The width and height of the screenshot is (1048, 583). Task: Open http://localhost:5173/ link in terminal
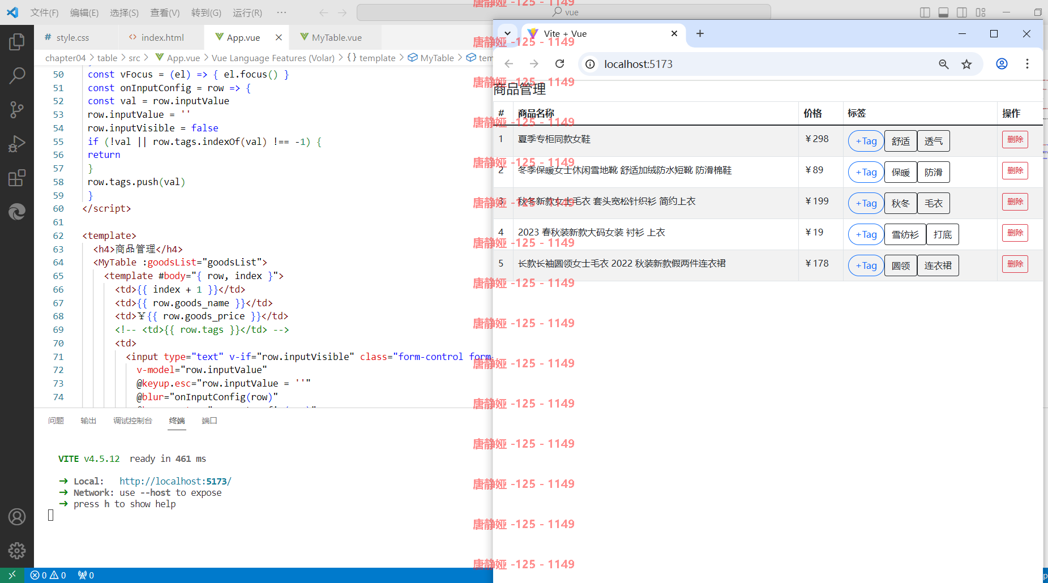pos(176,481)
